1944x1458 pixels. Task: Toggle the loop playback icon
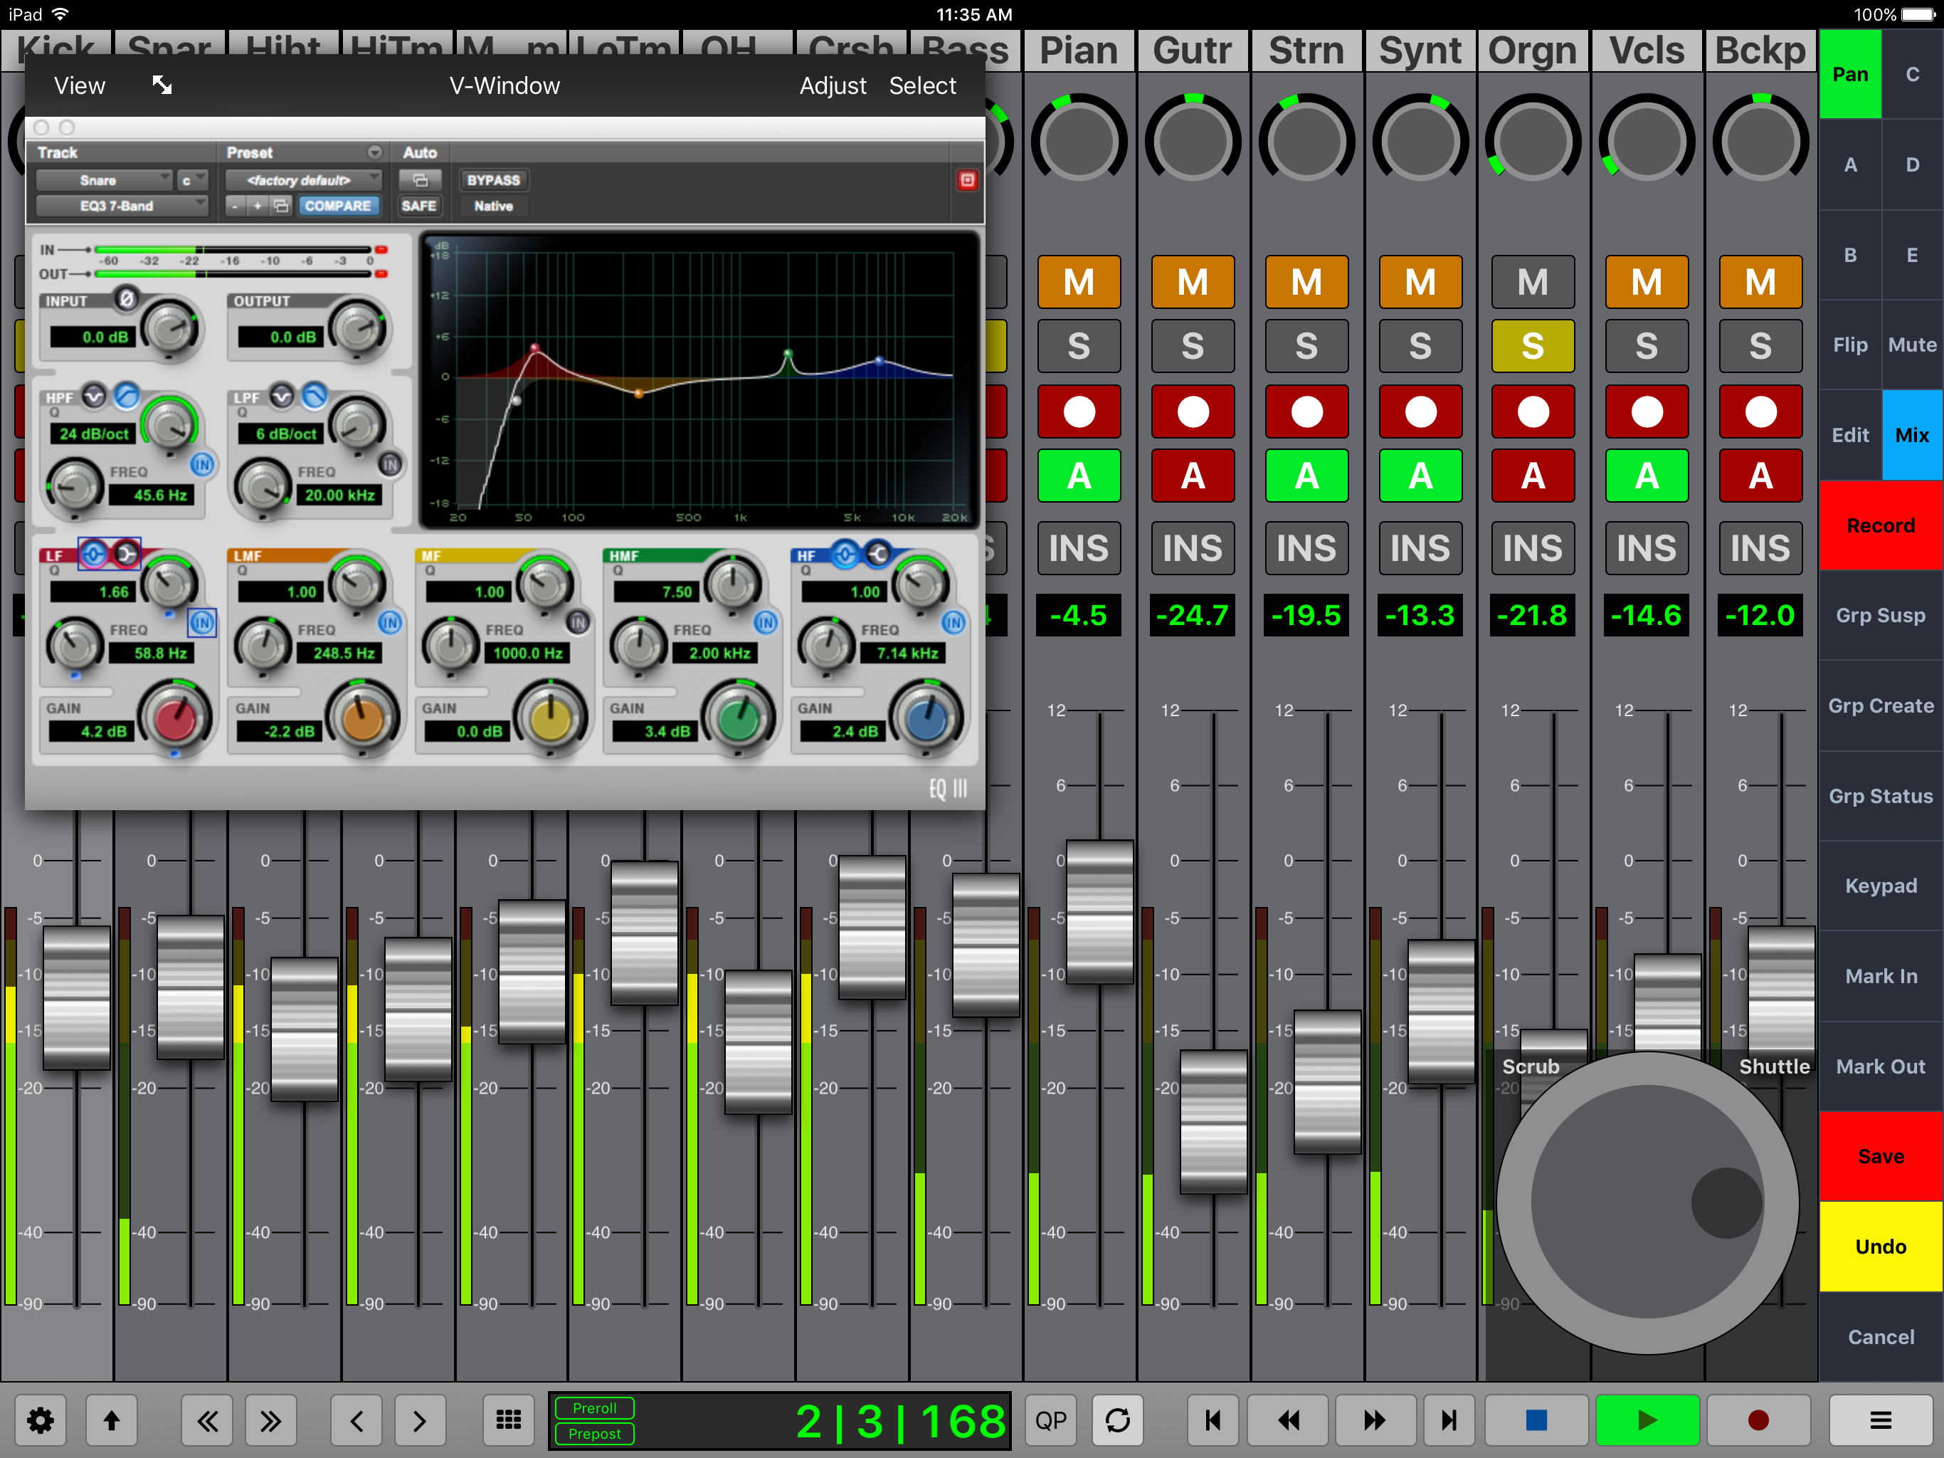click(x=1117, y=1420)
